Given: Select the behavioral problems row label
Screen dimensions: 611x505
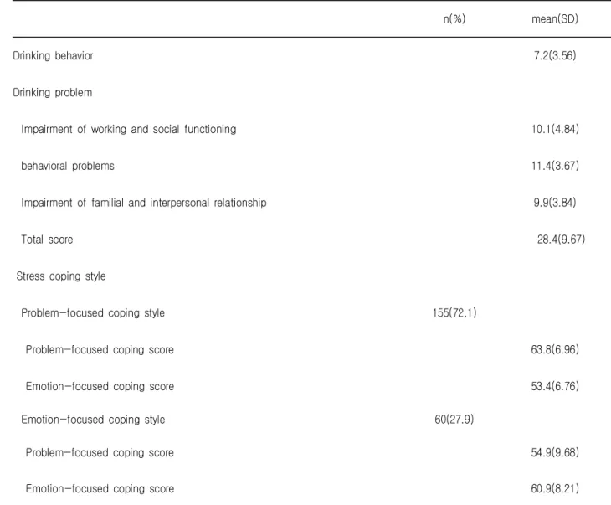Looking at the screenshot, I should point(68,166).
